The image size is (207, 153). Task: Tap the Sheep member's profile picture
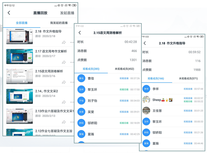(x=146, y=100)
